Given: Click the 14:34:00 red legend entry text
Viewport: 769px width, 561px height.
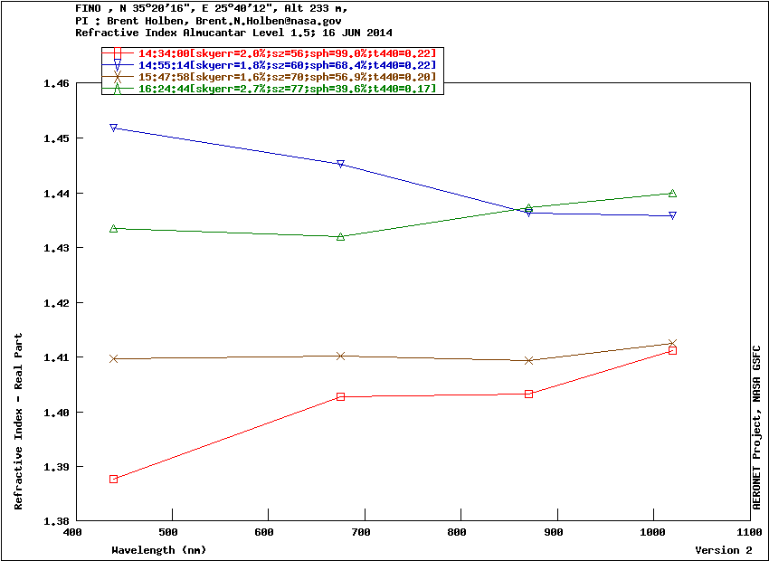Looking at the screenshot, I should (287, 53).
